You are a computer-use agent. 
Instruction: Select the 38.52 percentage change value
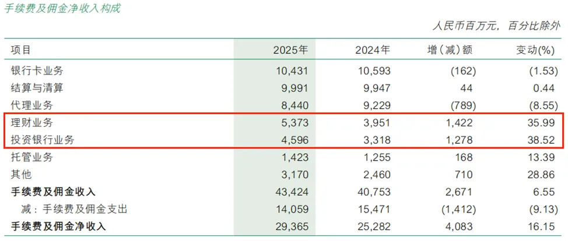point(540,140)
